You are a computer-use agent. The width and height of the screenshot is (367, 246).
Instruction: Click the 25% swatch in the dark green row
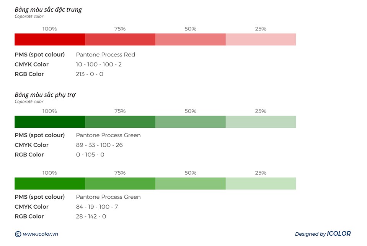tap(261, 122)
